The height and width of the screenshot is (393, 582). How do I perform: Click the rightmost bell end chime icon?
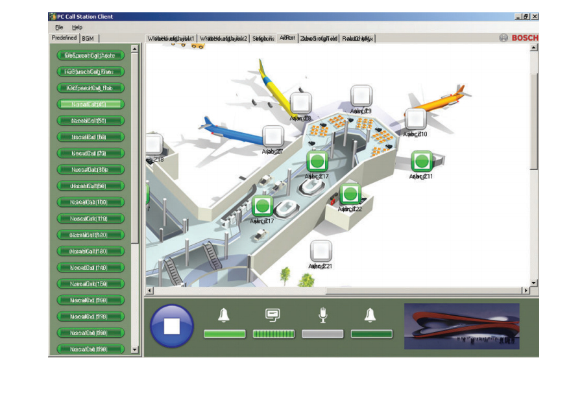(x=370, y=315)
